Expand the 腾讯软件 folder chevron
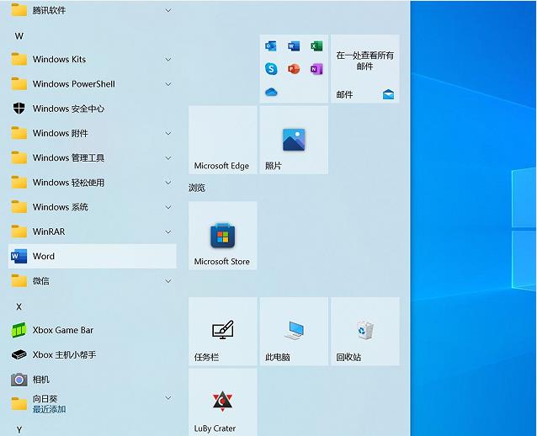Image resolution: width=537 pixels, height=436 pixels. 168,10
